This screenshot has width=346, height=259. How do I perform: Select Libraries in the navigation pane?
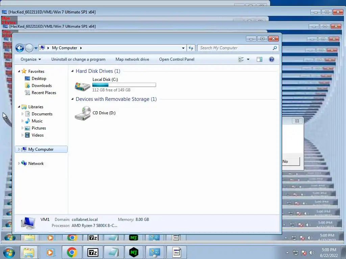click(x=36, y=107)
